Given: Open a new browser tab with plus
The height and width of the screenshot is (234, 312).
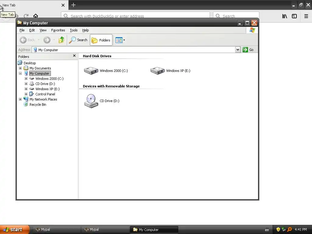Looking at the screenshot, I should [x=73, y=5].
